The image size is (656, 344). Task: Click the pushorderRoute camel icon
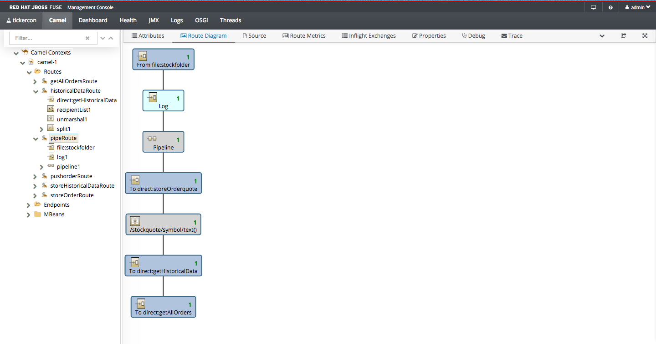tap(44, 176)
